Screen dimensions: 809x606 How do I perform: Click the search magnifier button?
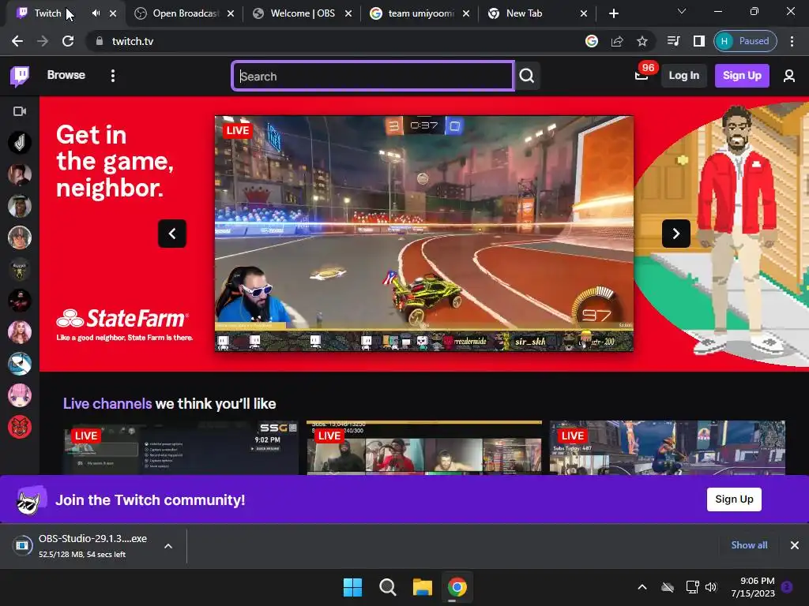coord(527,76)
